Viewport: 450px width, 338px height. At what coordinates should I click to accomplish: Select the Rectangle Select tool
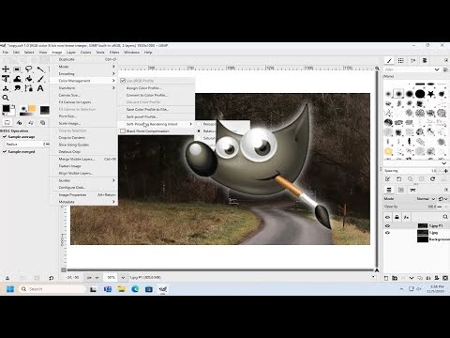click(x=17, y=69)
